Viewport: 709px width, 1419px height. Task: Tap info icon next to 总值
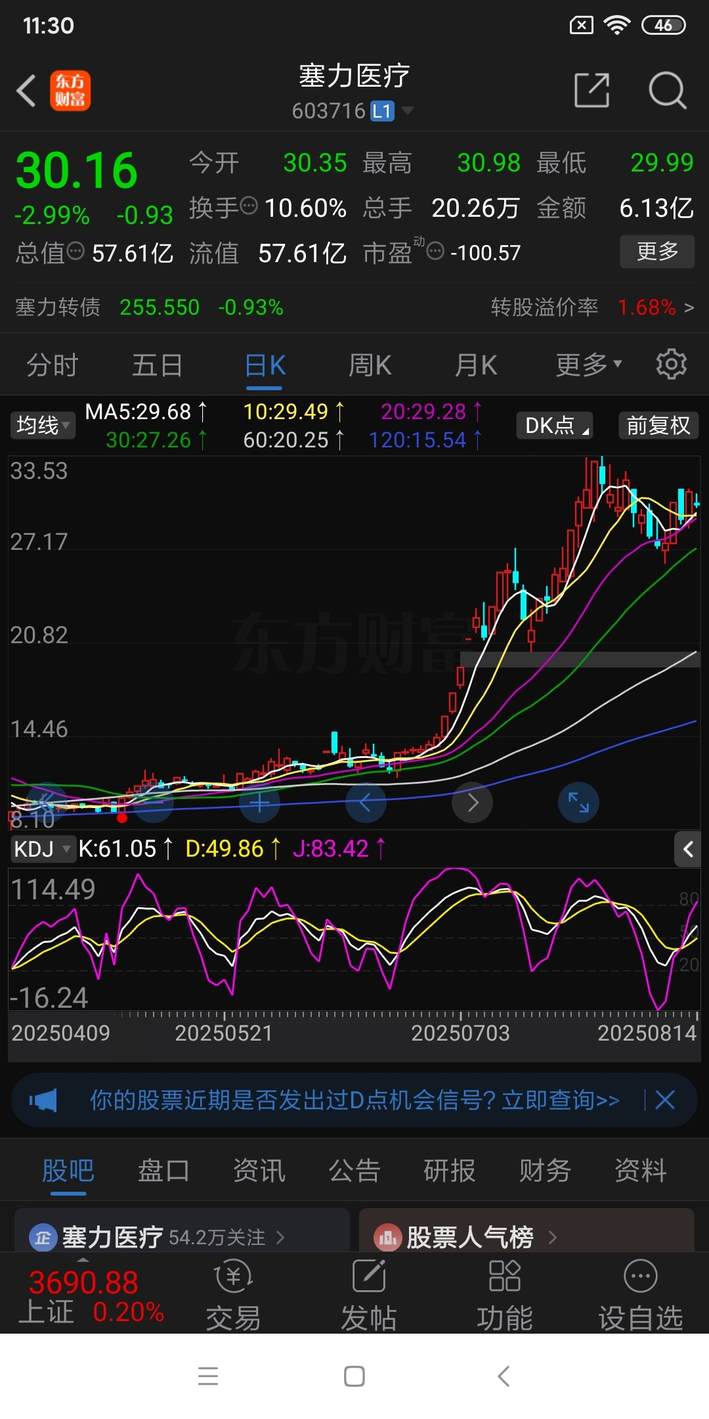tap(76, 251)
